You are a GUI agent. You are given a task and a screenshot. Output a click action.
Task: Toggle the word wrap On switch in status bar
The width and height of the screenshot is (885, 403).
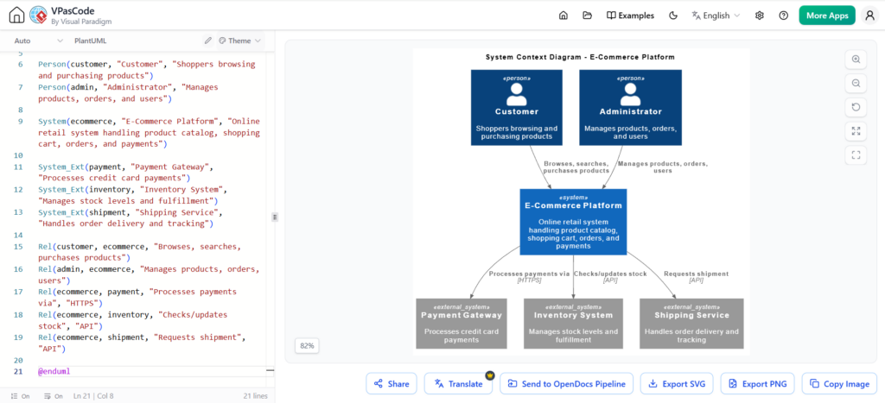[x=53, y=396]
